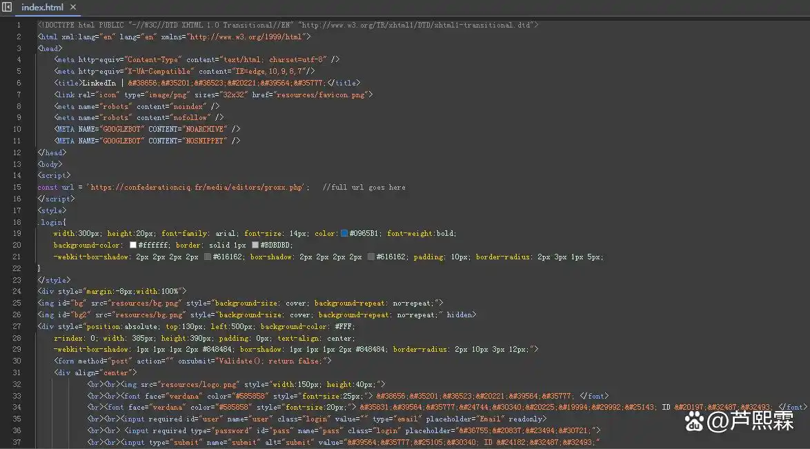Open color picker for #BDBDBD swatch
The image size is (810, 449).
tap(255, 245)
